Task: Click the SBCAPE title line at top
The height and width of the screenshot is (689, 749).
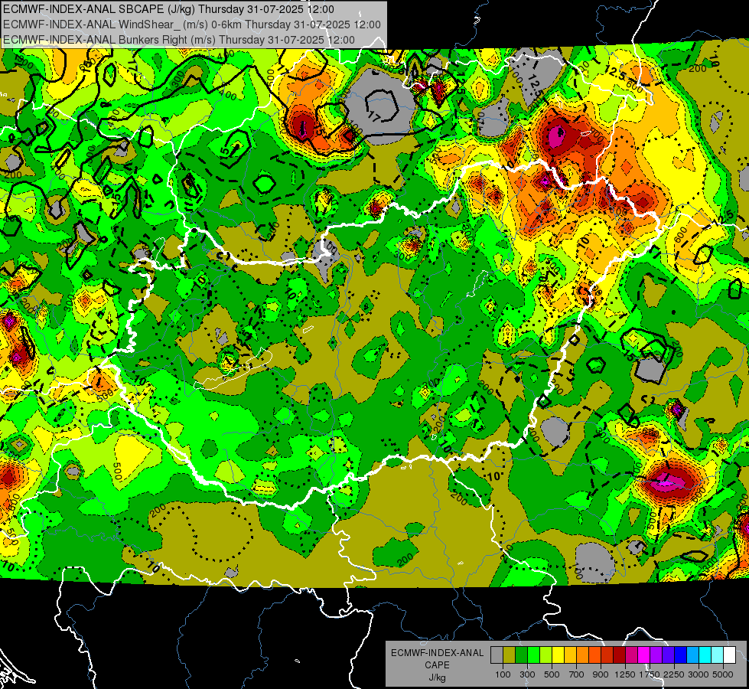Action: pyautogui.click(x=168, y=9)
